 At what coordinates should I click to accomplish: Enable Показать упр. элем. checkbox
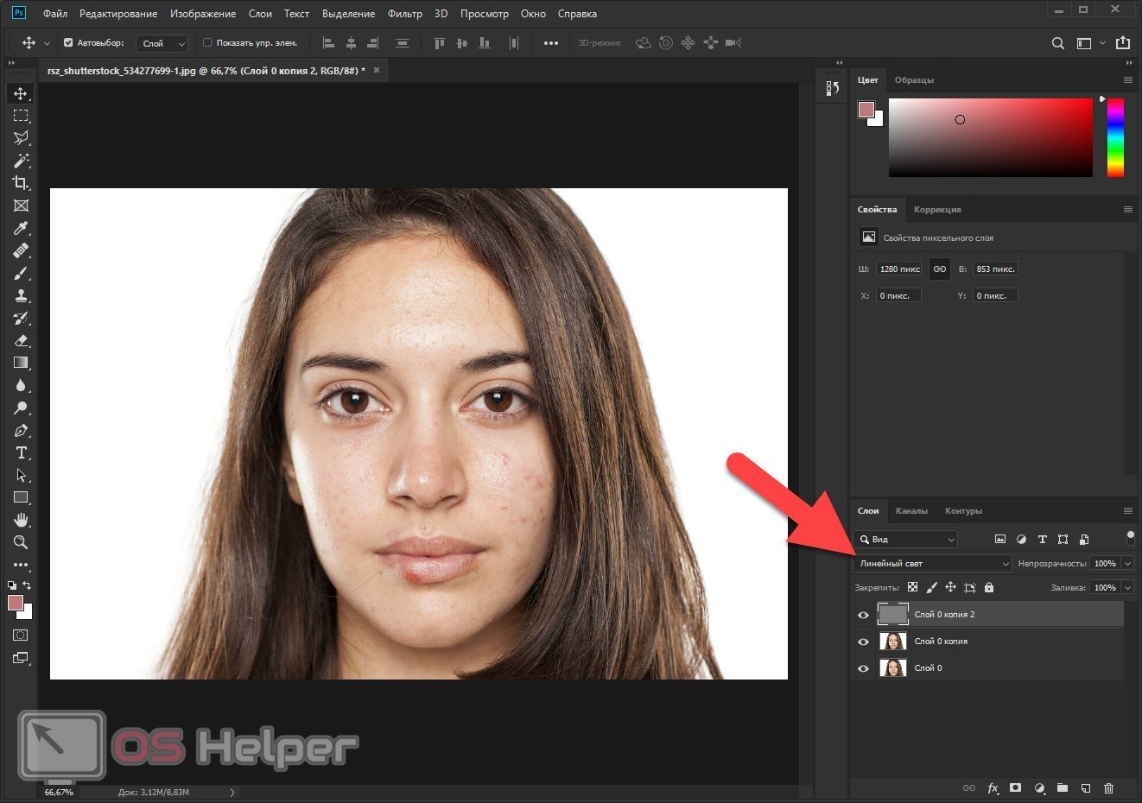[x=207, y=42]
